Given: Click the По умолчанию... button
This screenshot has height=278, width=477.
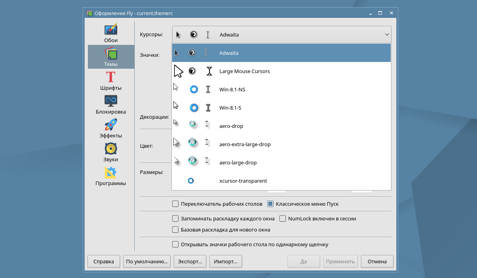Looking at the screenshot, I should [147, 261].
